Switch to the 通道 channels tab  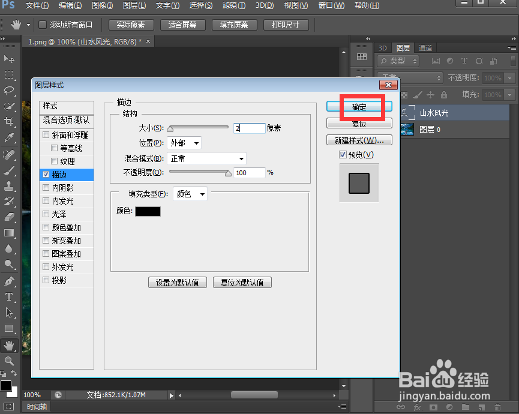(424, 47)
